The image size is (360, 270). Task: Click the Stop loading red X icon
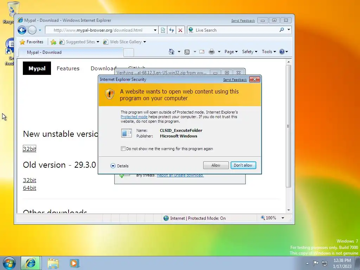point(180,30)
